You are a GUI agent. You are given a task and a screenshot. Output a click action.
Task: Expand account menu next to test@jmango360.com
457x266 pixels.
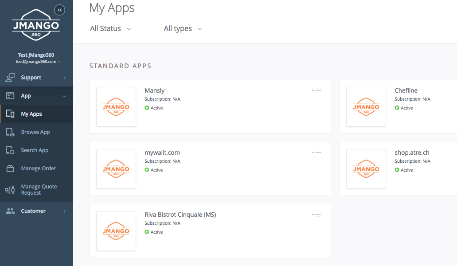(59, 62)
